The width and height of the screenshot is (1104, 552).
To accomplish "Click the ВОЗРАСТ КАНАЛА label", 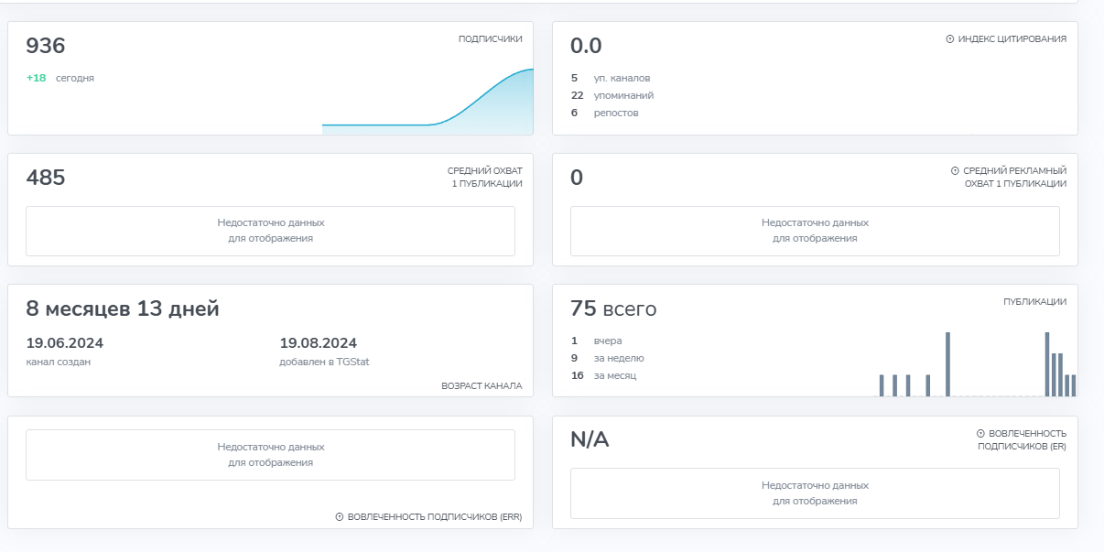I will point(482,386).
